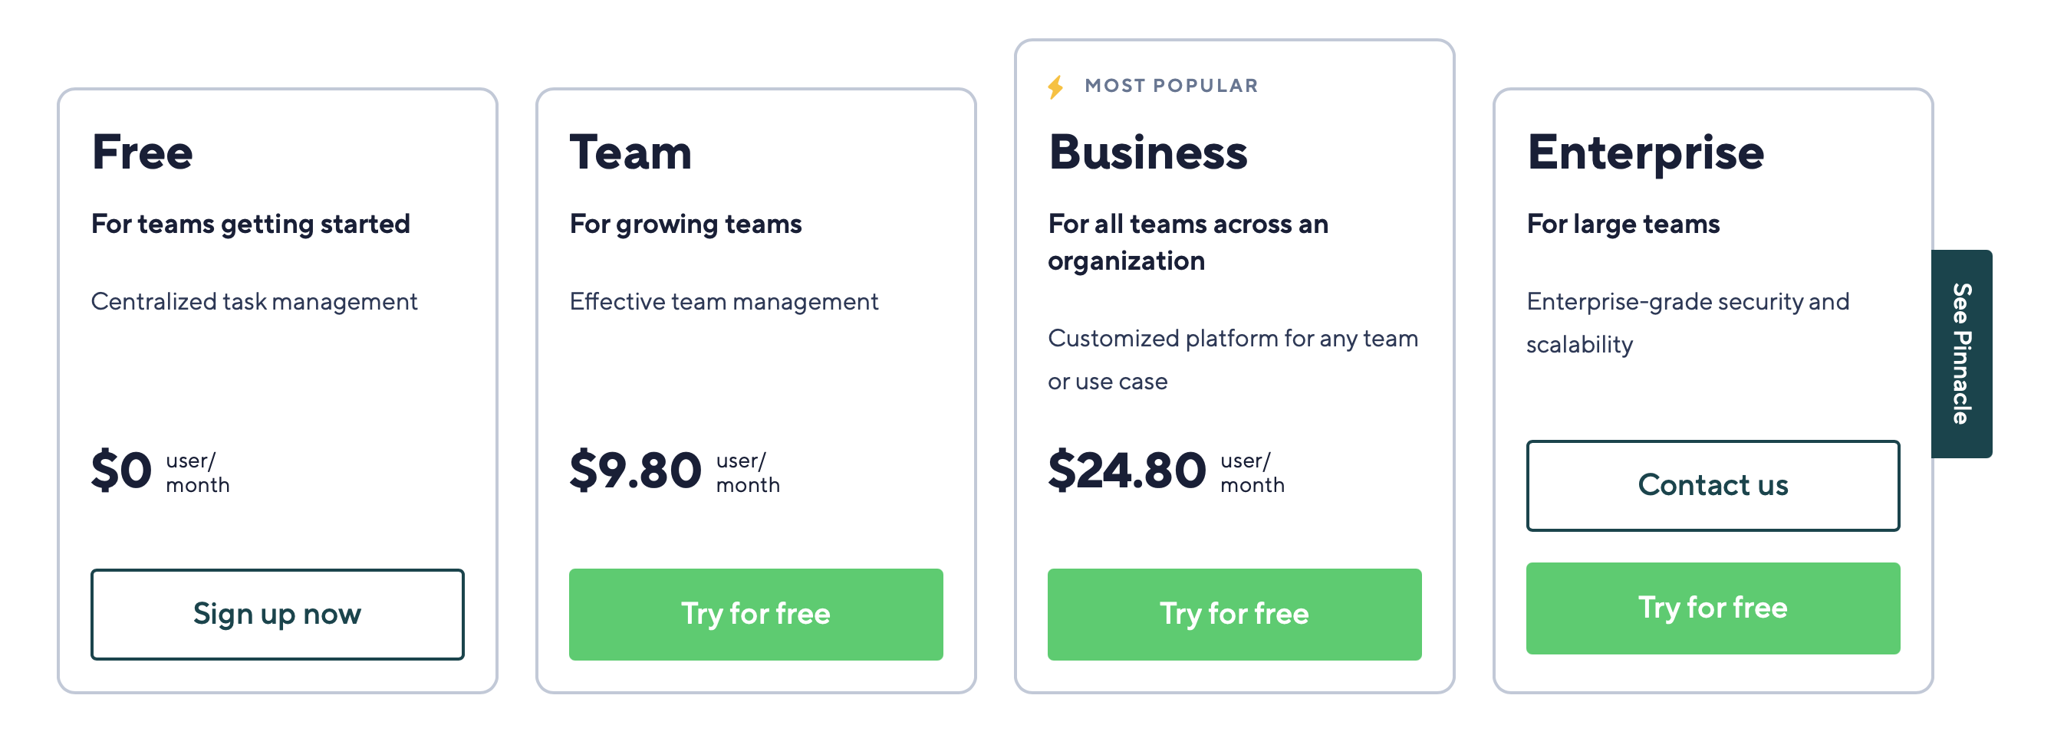The height and width of the screenshot is (751, 2054).
Task: Select the Business plan title
Action: click(1147, 152)
